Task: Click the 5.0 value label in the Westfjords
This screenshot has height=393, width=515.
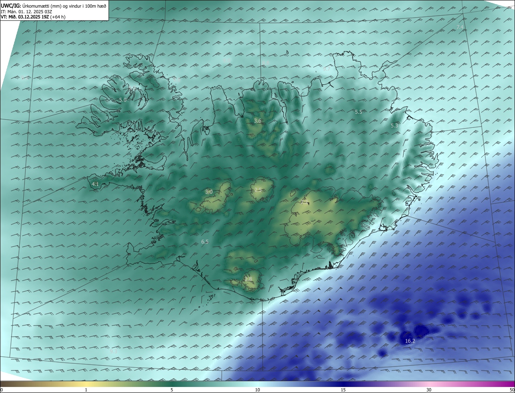Action: (x=123, y=100)
